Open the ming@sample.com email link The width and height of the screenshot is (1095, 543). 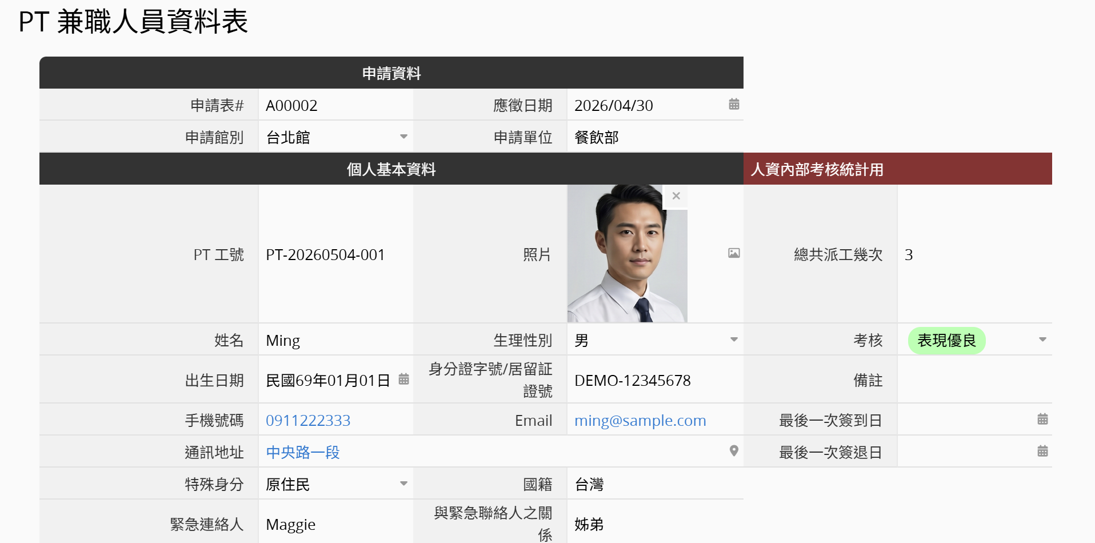(x=640, y=421)
